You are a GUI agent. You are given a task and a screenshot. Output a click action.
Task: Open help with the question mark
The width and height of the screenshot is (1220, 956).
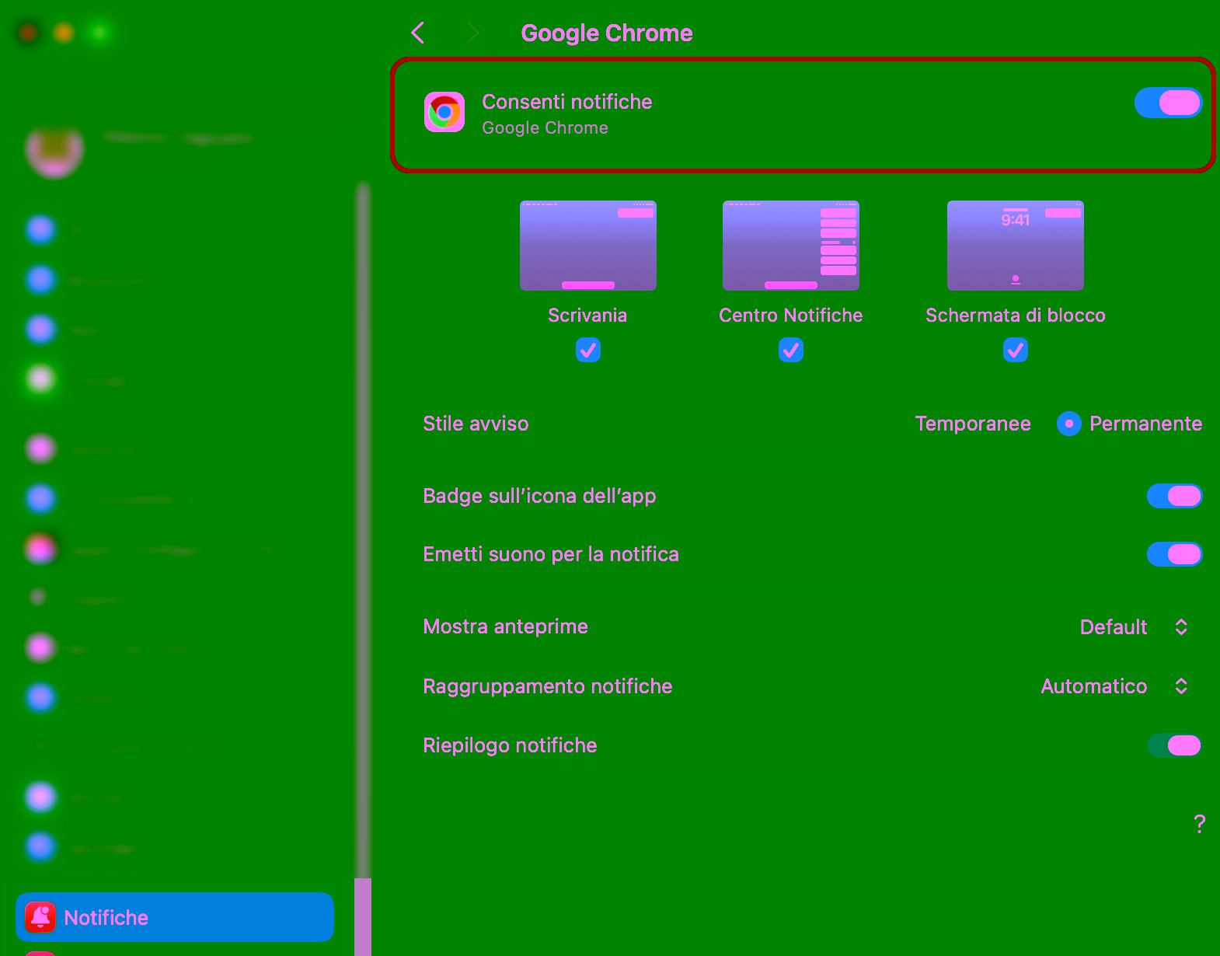coord(1200,823)
